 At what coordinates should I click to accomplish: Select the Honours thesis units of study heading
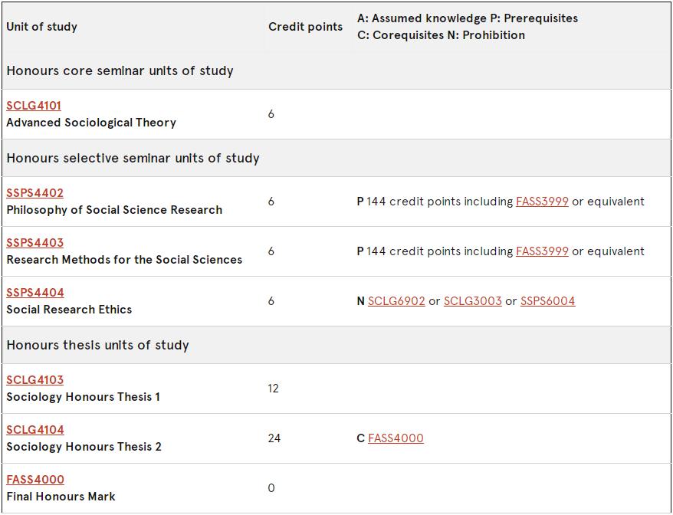(x=98, y=346)
